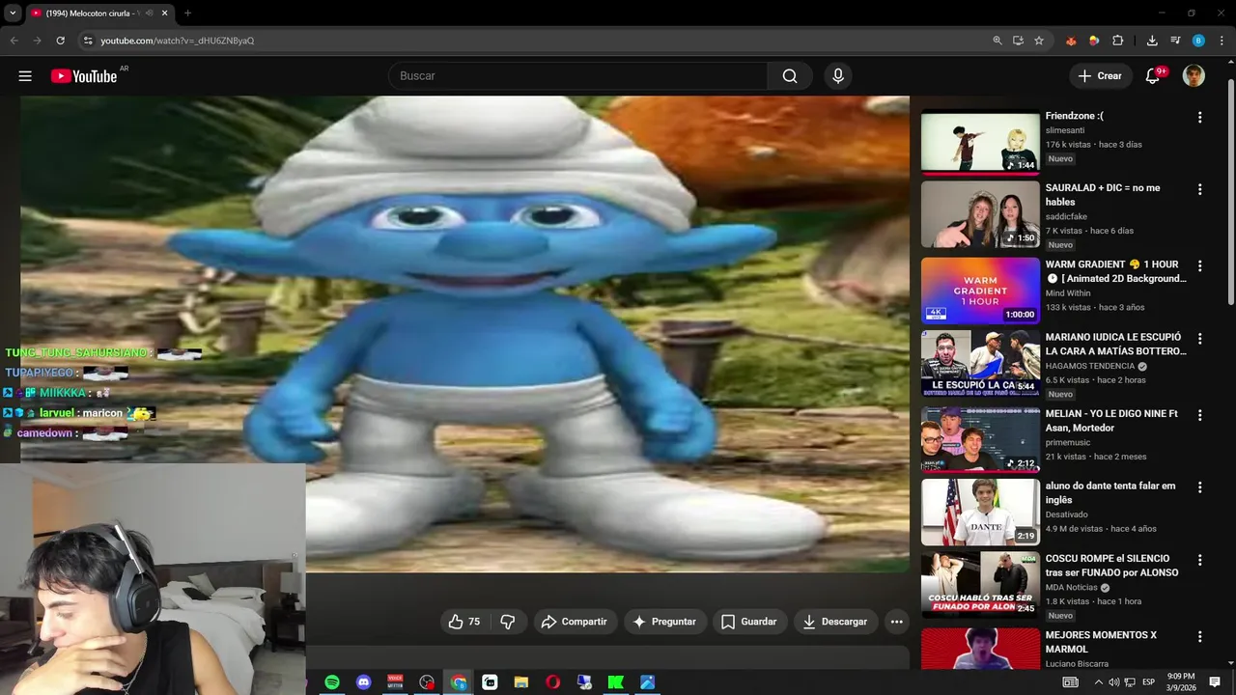Show hidden system tray icons

(1098, 682)
